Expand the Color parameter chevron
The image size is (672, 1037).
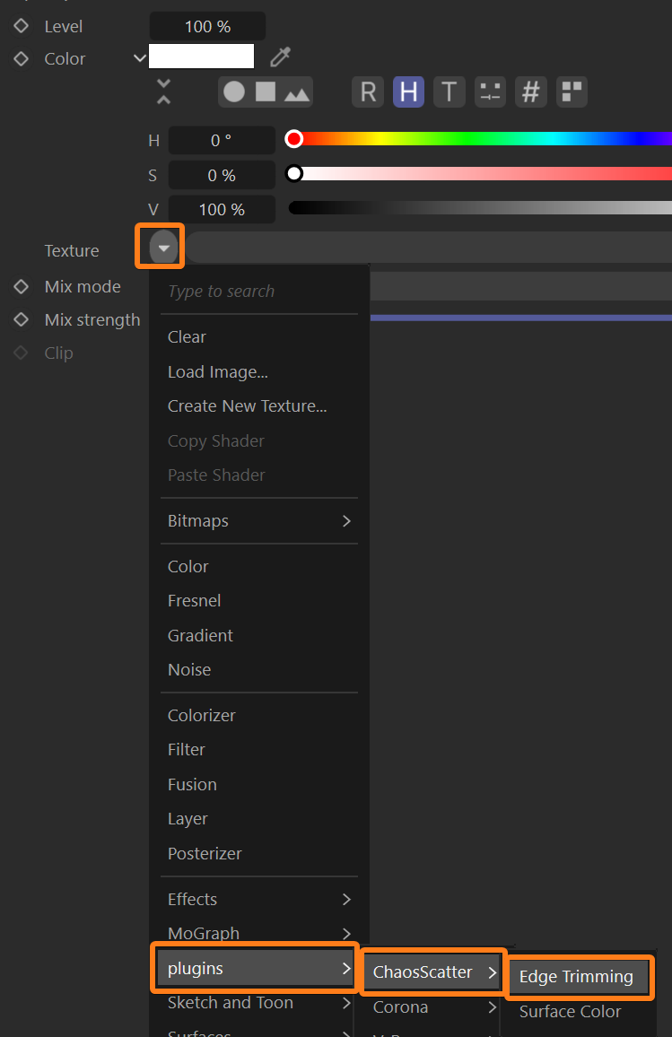(140, 58)
